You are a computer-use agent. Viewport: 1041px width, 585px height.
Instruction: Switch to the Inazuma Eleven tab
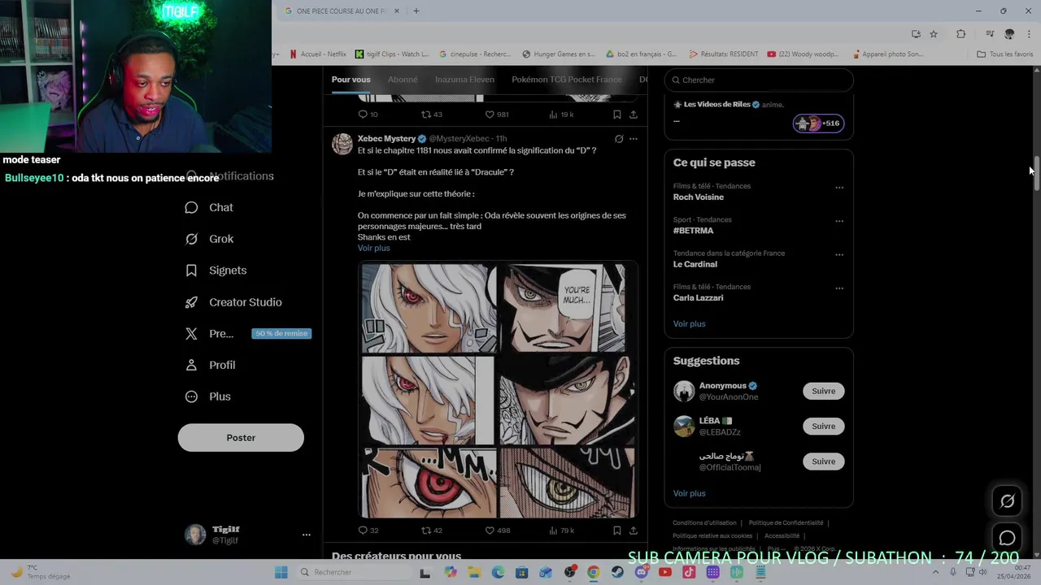point(464,80)
